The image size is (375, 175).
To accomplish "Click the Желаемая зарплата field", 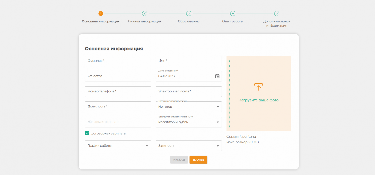I will 118,122.
